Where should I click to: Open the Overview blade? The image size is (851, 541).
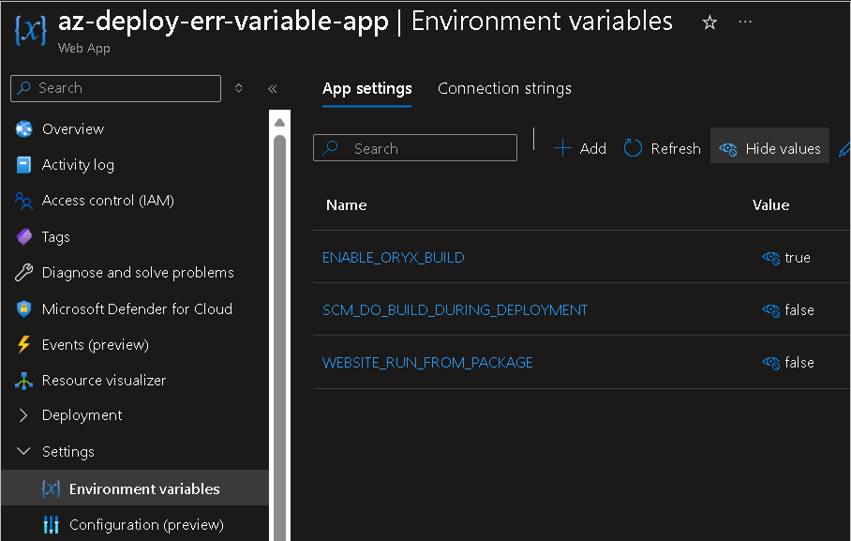click(72, 128)
